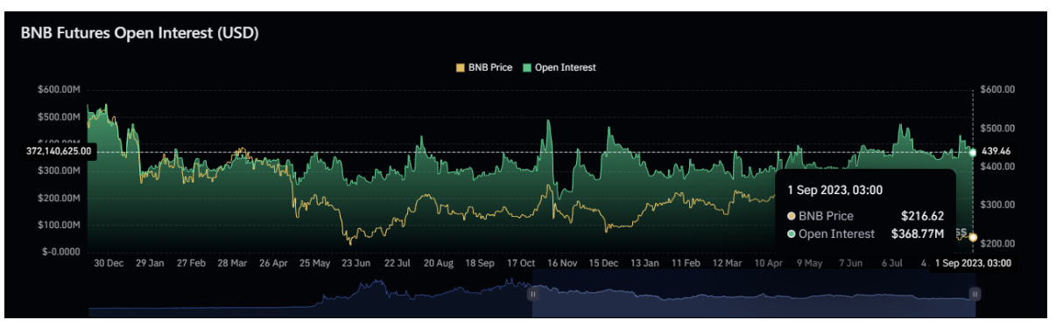Click the chart title BNB Futures Open Interest
This screenshot has height=334, width=1056.
[x=139, y=33]
